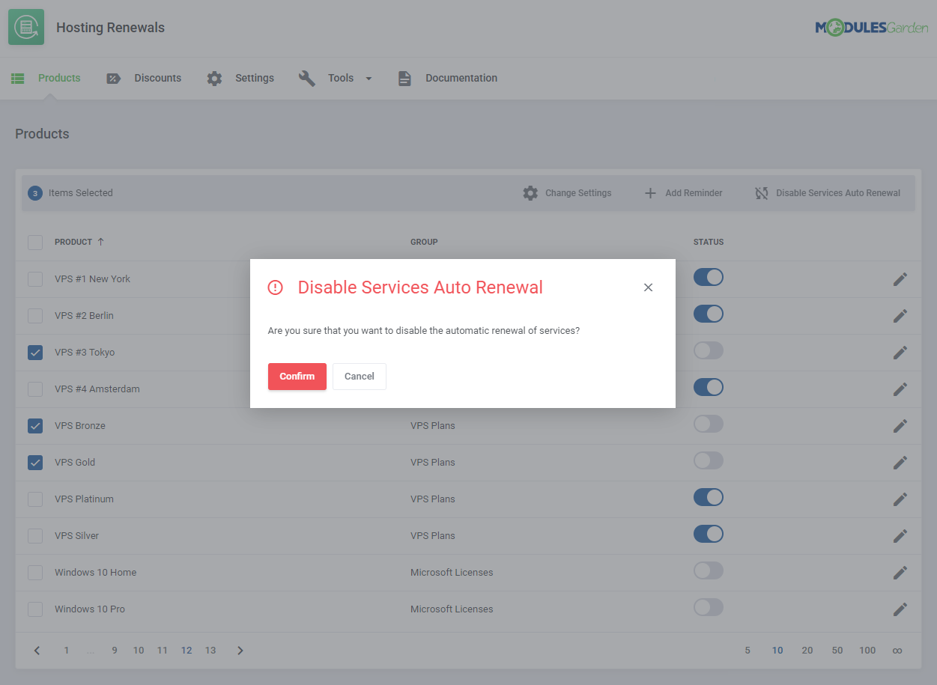Select the Products list icon
The width and height of the screenshot is (937, 685).
[x=17, y=77]
